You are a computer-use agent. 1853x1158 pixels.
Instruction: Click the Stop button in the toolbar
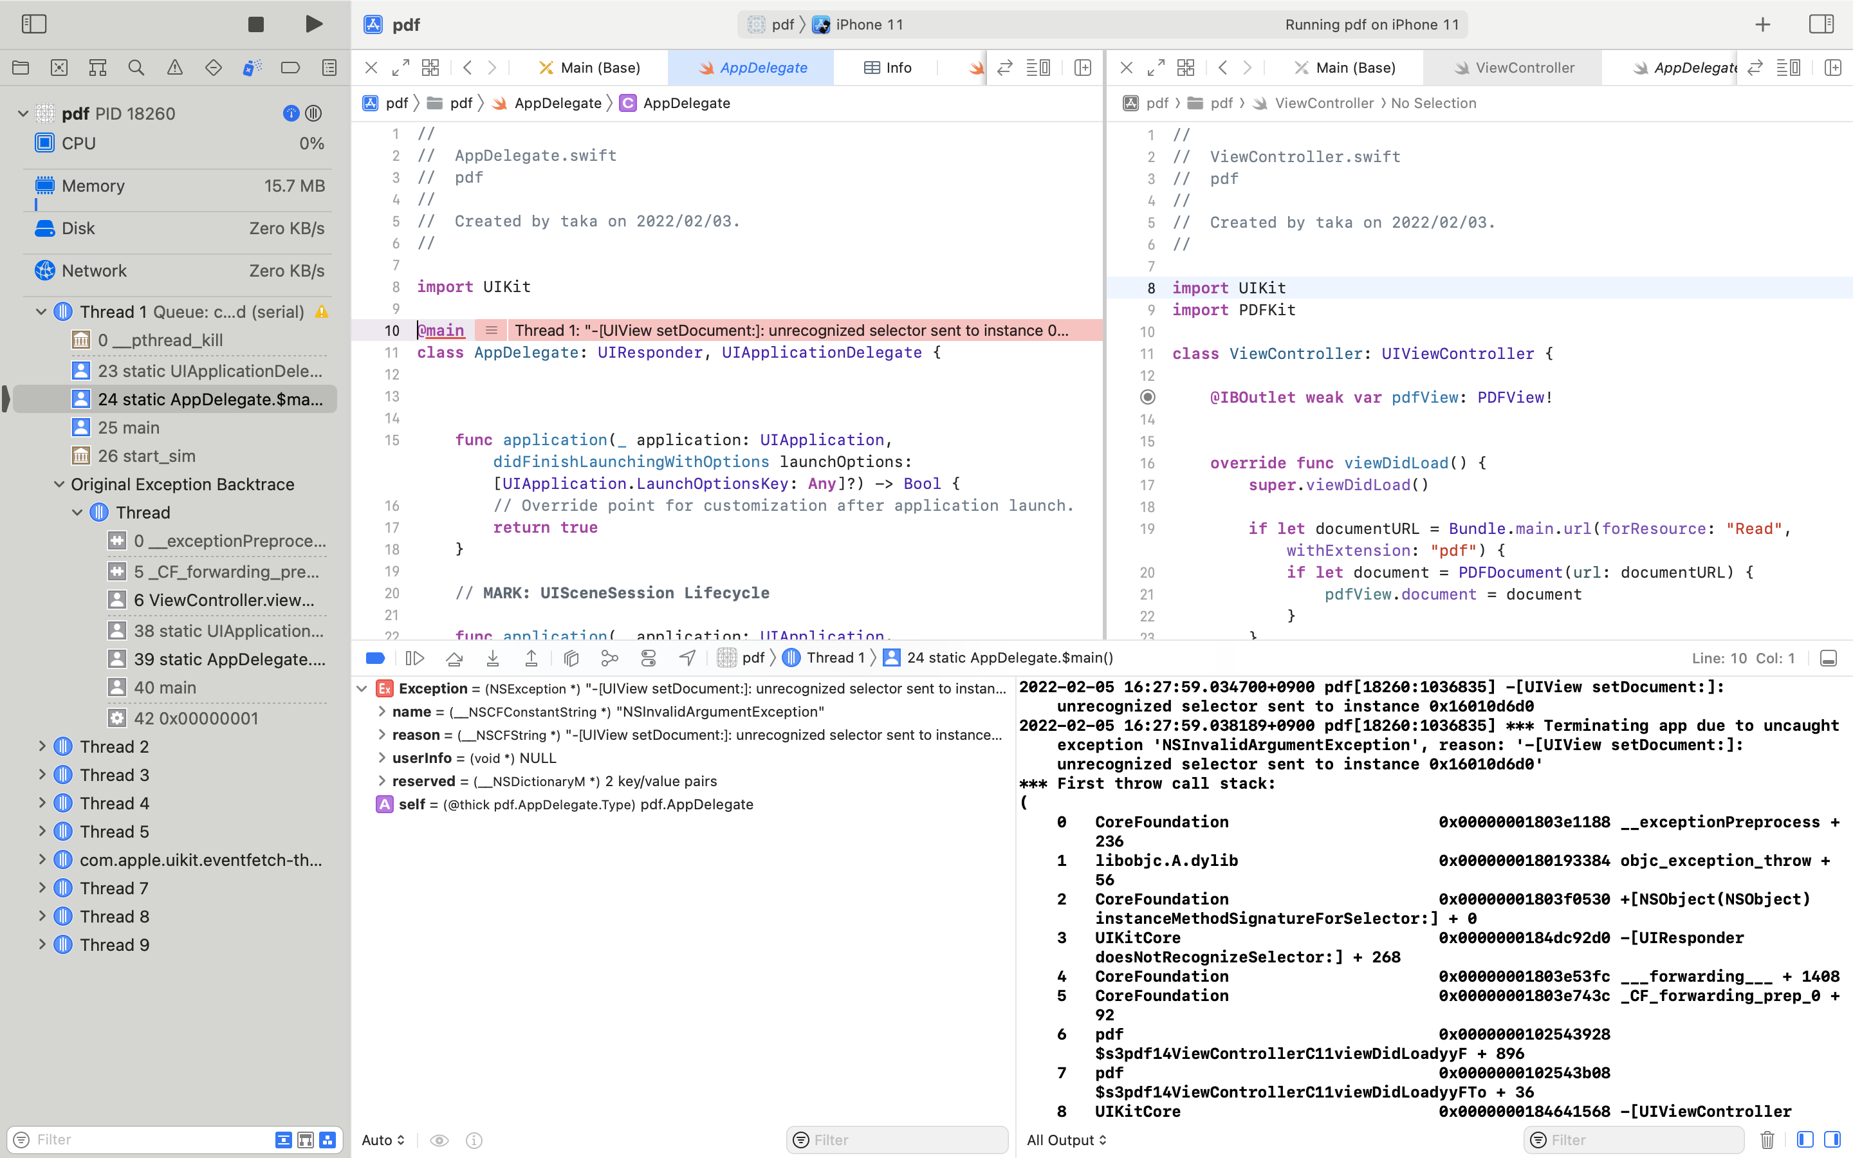[x=255, y=24]
